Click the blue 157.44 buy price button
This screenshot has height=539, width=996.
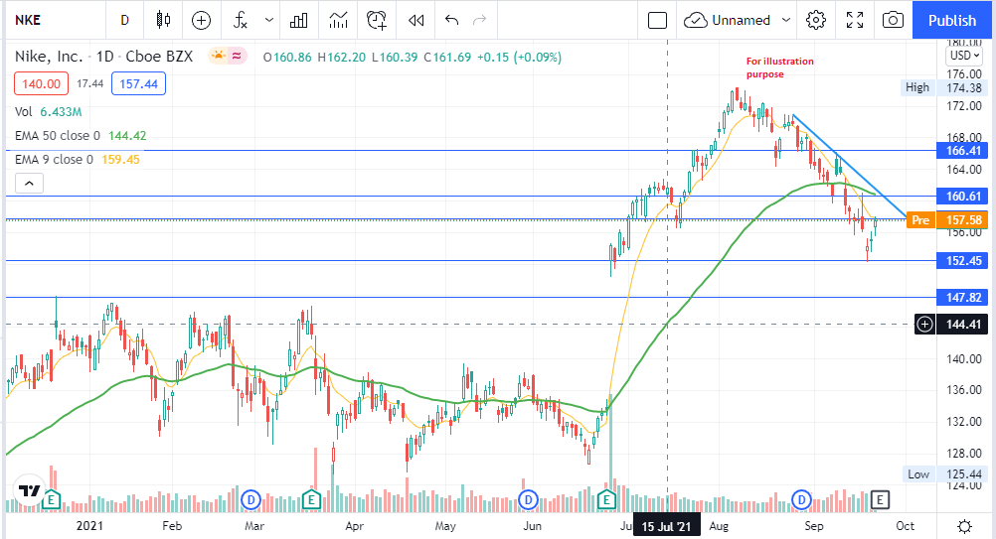138,83
